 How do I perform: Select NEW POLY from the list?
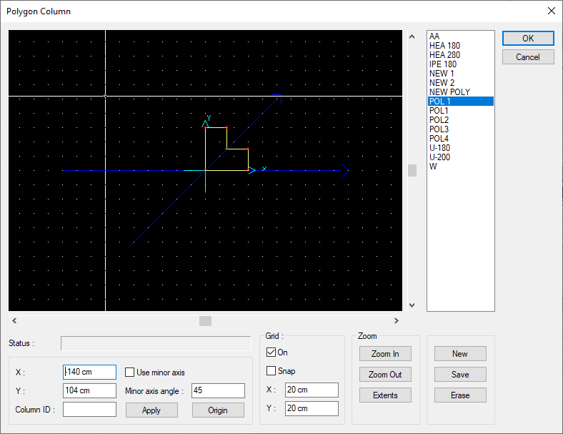click(449, 92)
